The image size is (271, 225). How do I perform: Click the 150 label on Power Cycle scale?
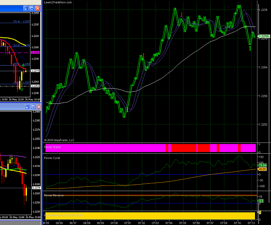click(x=261, y=157)
